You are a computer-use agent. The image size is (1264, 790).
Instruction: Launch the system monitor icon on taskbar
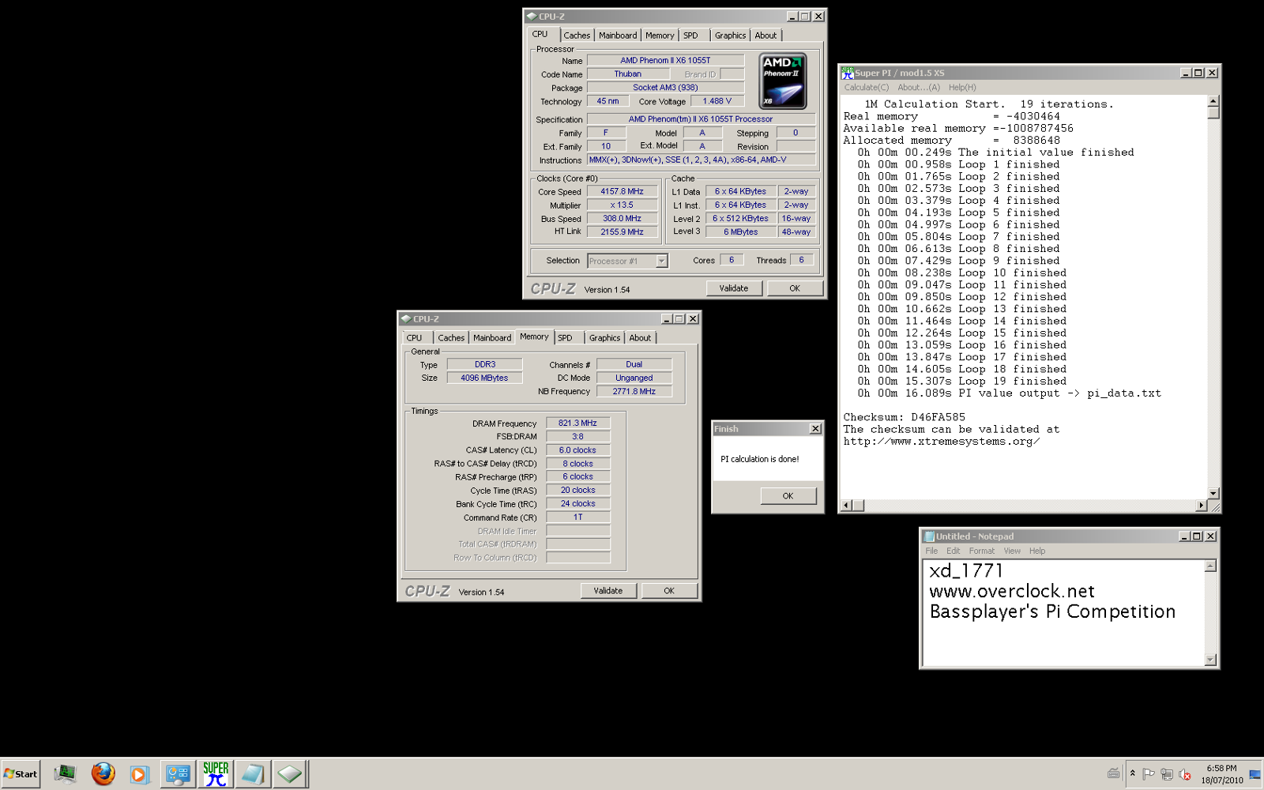click(x=65, y=774)
